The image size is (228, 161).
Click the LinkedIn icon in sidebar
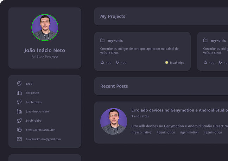tap(19, 111)
